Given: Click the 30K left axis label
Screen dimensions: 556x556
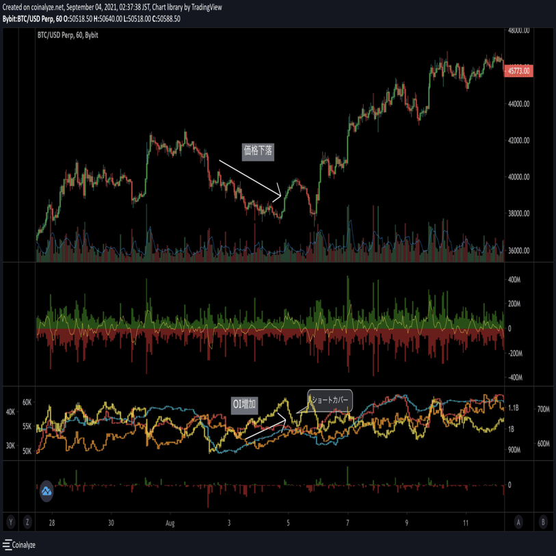Looking at the screenshot, I should [11, 446].
